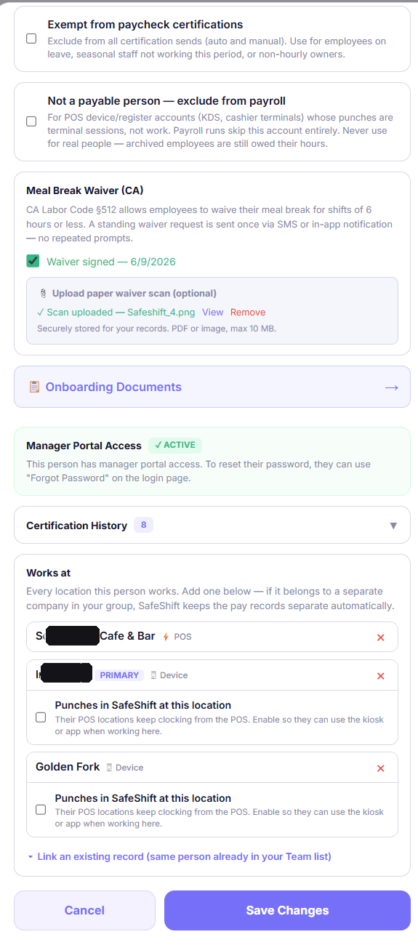Remove the uploaded waiver scan

point(248,312)
